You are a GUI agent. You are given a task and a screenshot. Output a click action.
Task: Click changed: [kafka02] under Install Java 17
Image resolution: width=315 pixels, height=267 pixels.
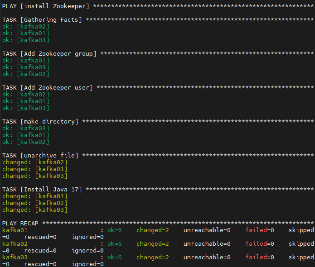pos(35,203)
